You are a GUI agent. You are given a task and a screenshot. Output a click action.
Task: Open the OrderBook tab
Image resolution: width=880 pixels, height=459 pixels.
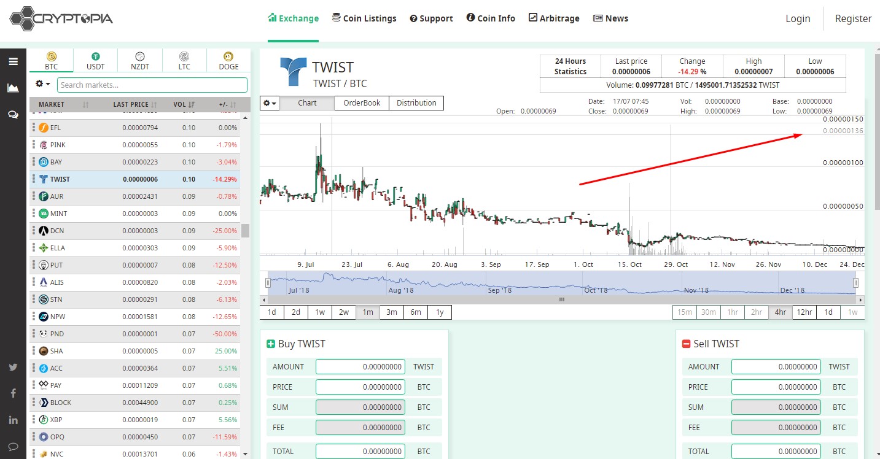(362, 103)
